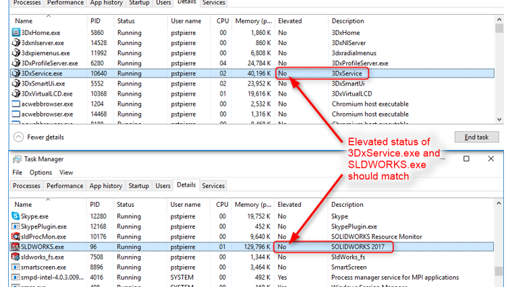Maximize the lower Task Manager window
This screenshot has width=510, height=287.
point(466,158)
